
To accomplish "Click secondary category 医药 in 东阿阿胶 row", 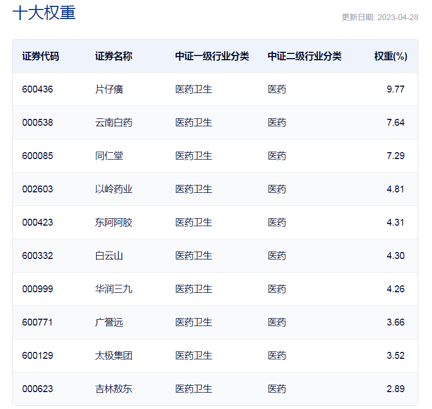I will [277, 222].
